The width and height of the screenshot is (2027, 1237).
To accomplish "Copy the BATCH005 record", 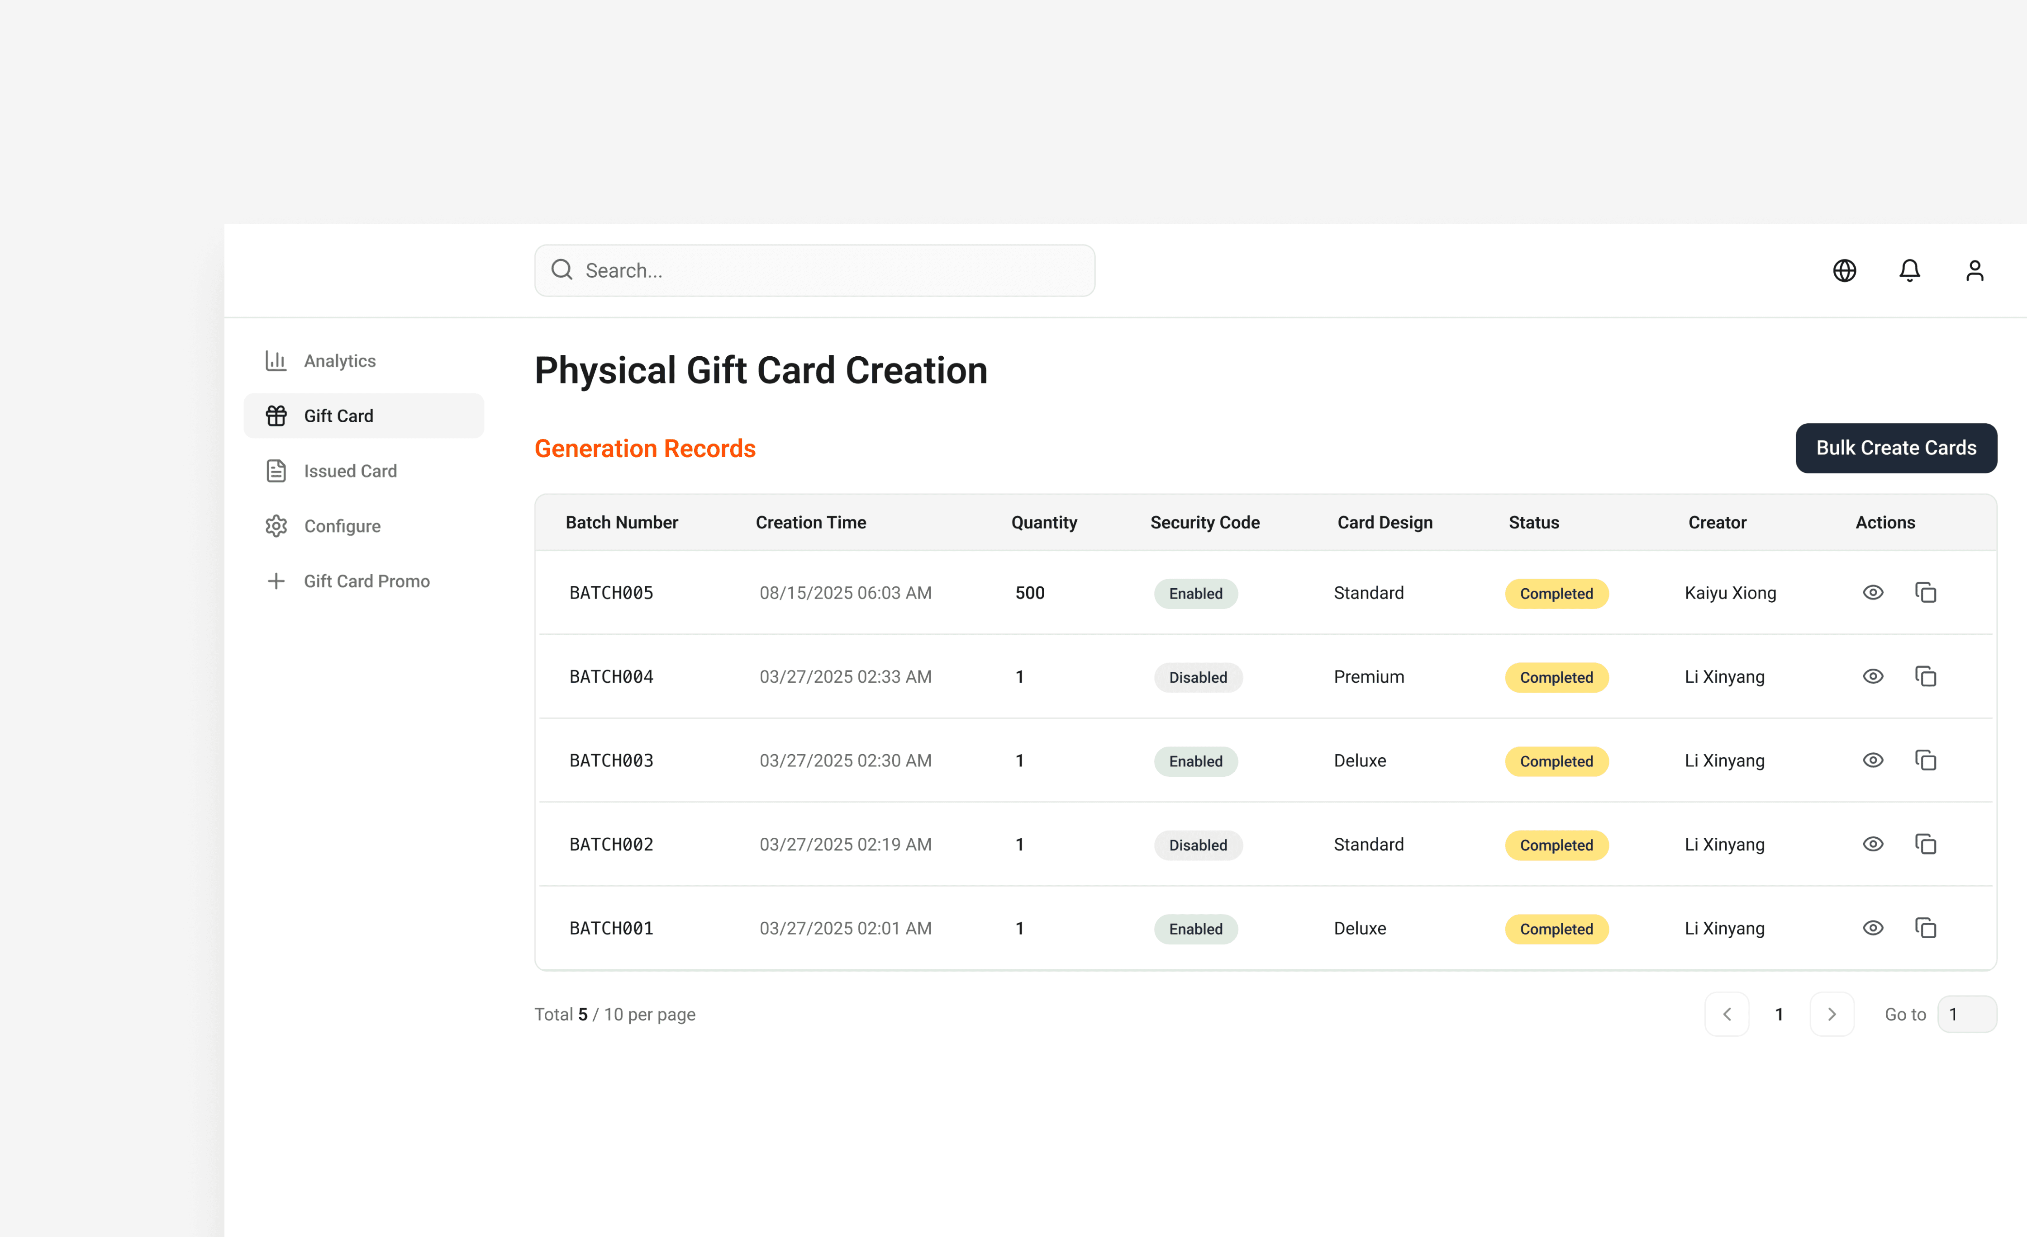I will [x=1926, y=593].
